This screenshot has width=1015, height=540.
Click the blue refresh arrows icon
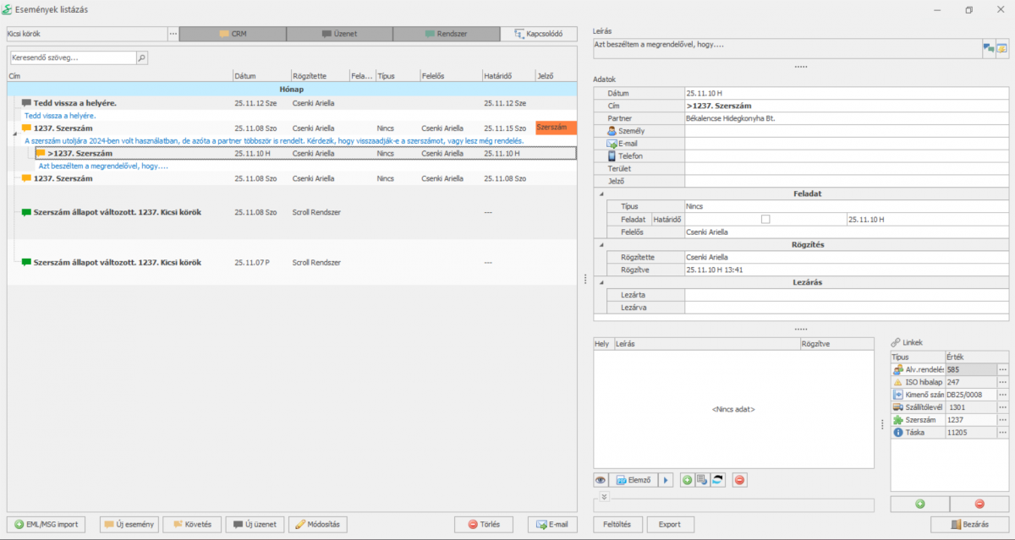[717, 480]
